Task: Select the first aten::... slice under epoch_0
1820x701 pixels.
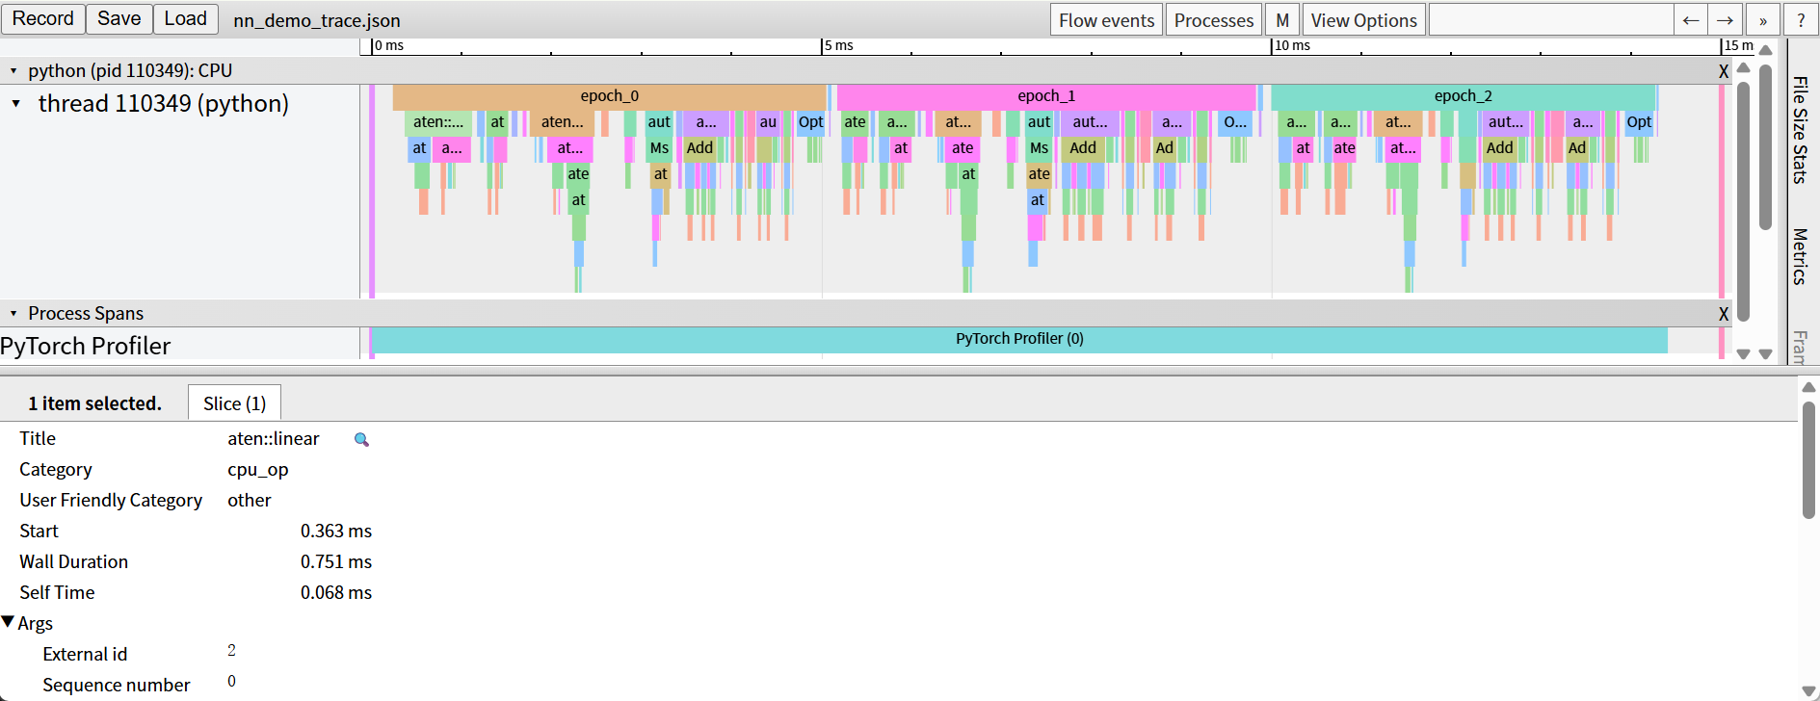Action: (x=438, y=122)
